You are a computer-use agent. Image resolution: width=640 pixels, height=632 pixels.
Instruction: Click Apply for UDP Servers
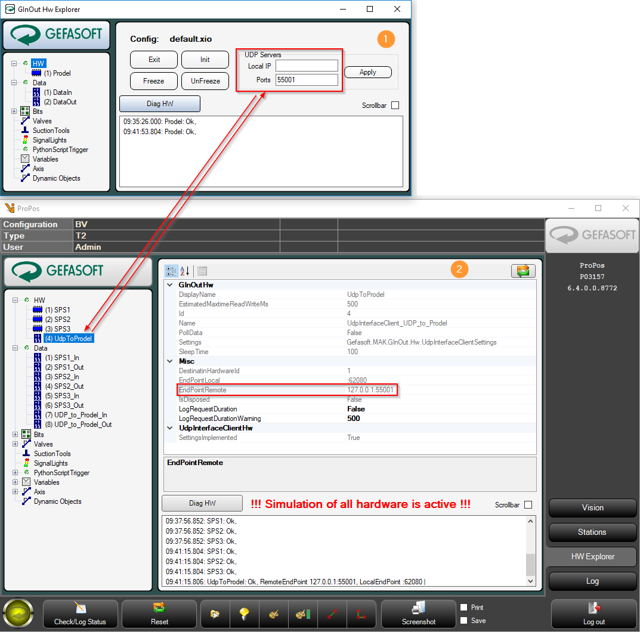point(368,72)
